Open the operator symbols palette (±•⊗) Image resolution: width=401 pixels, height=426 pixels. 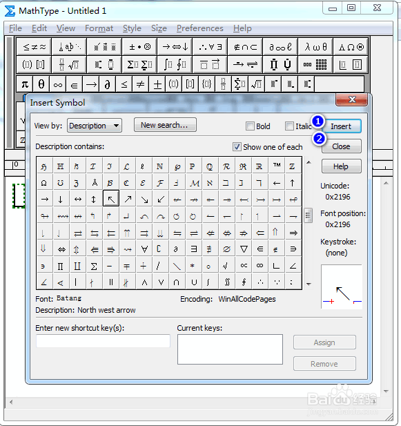(139, 47)
